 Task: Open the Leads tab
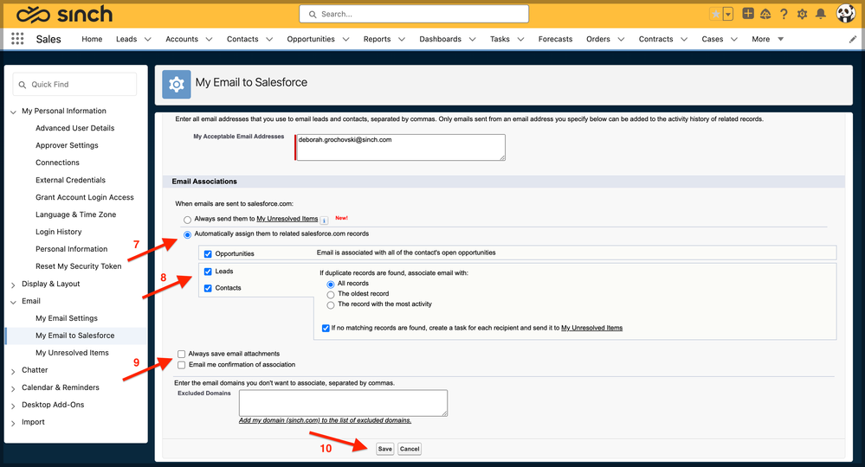126,39
